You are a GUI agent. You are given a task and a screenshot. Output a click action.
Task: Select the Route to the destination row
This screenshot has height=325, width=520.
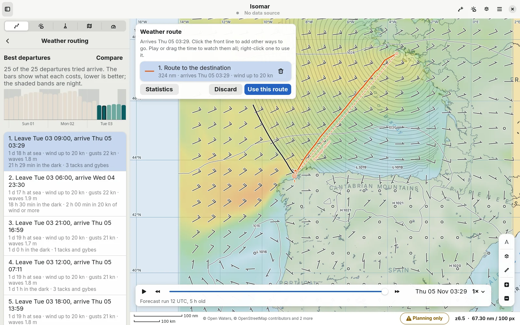click(216, 71)
